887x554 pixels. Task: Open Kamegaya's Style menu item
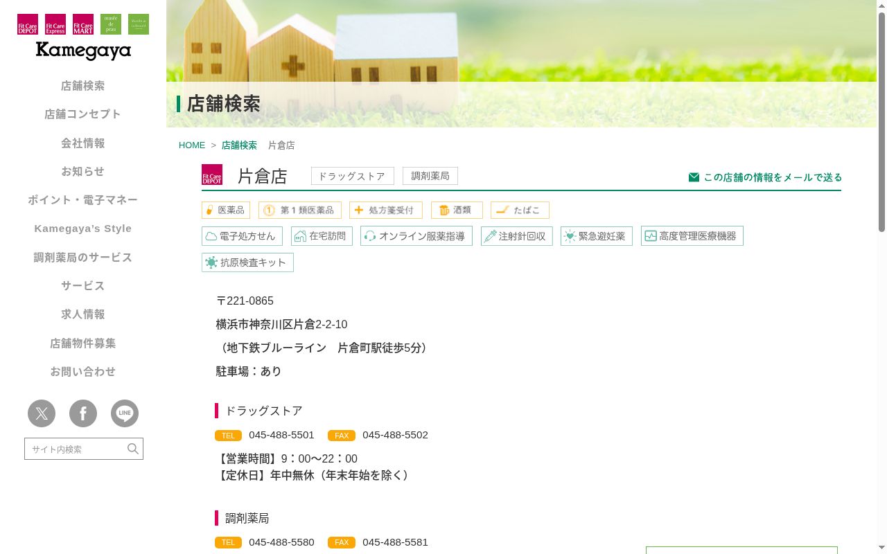pos(83,229)
